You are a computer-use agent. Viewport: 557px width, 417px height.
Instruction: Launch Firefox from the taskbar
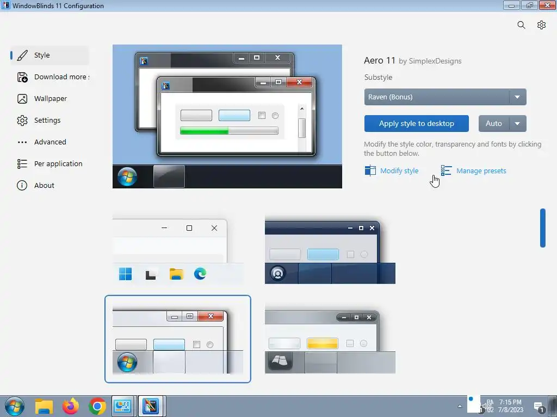point(71,406)
